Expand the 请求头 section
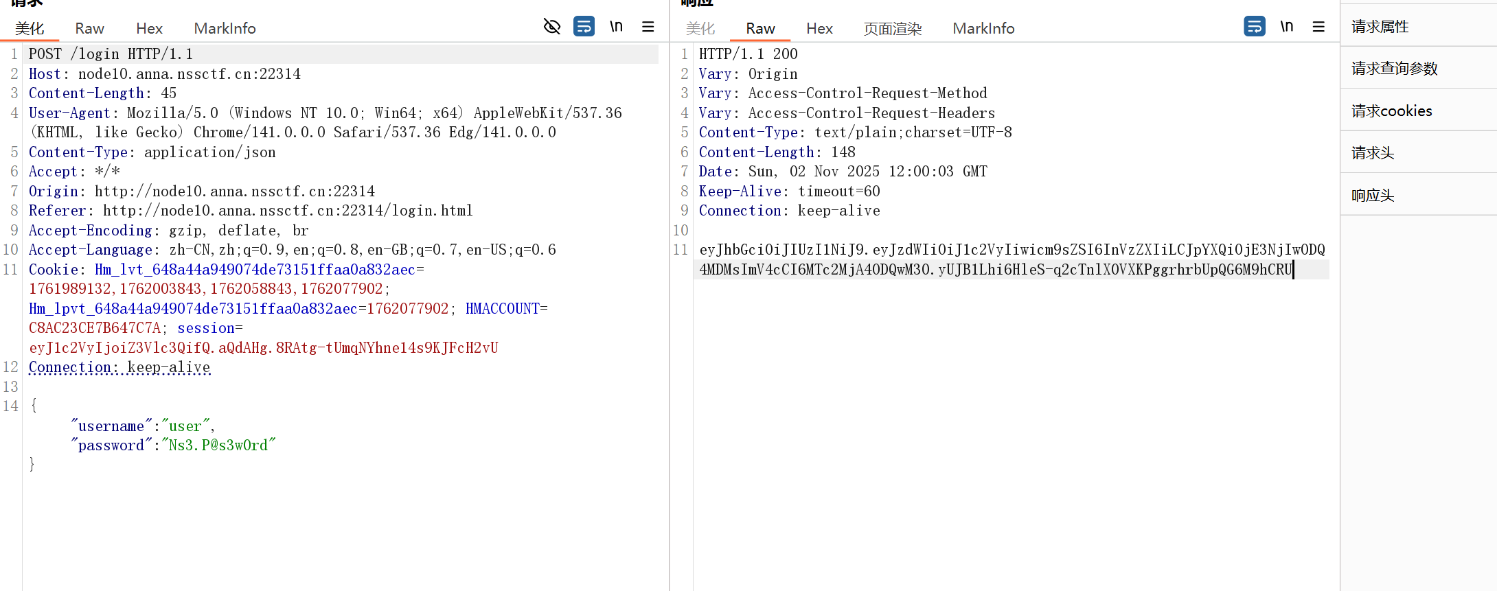 pos(1373,153)
